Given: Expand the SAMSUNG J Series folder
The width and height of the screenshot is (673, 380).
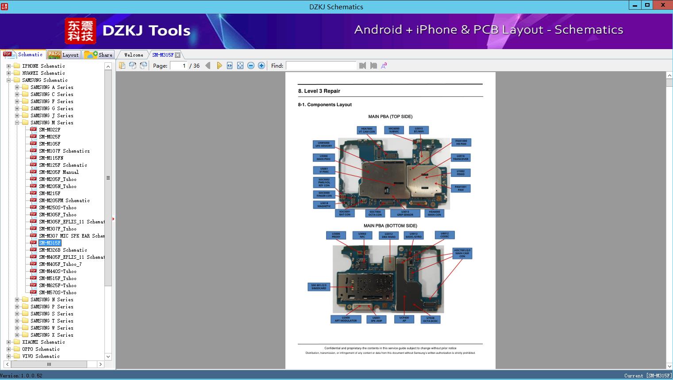Looking at the screenshot, I should [x=17, y=115].
